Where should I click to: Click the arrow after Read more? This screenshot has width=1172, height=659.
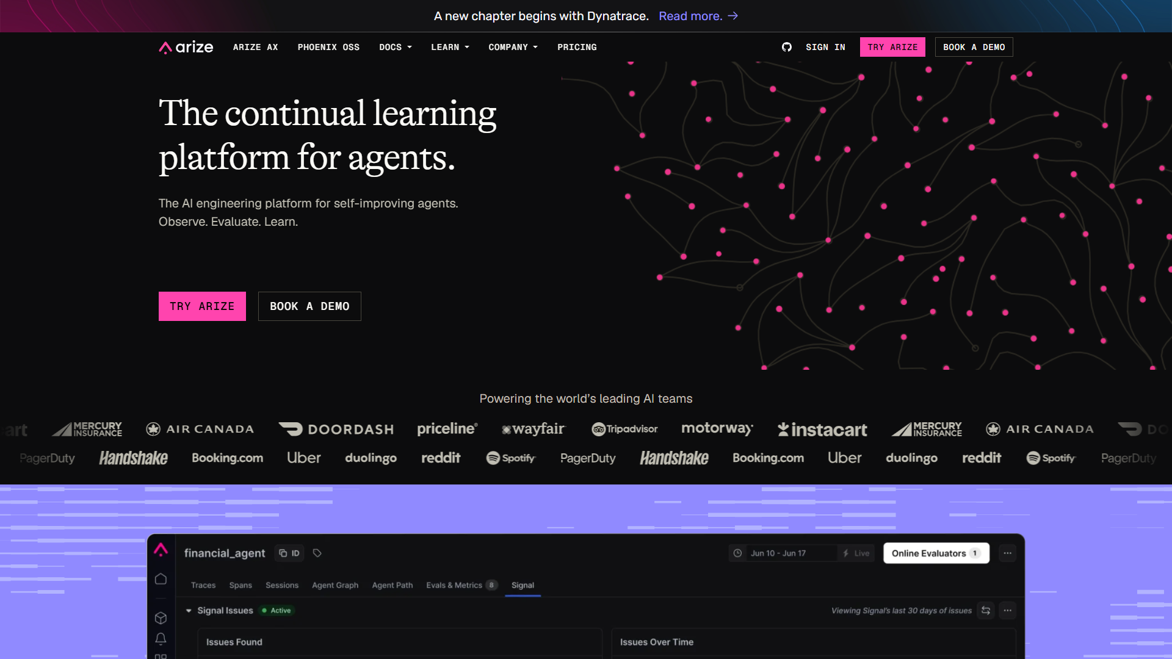pyautogui.click(x=733, y=16)
